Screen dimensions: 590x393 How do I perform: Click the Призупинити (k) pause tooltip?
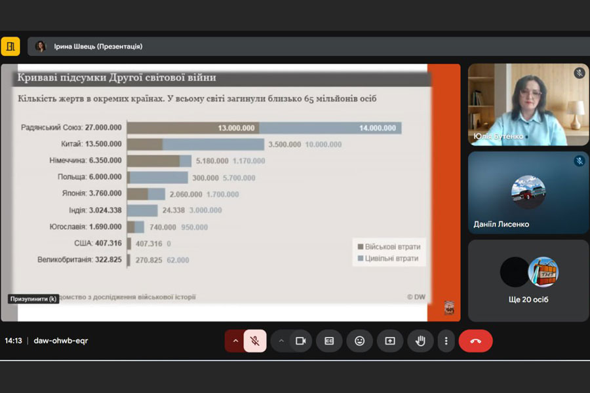(x=33, y=299)
